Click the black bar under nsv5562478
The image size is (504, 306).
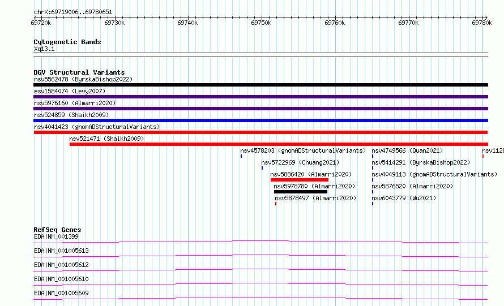click(x=260, y=85)
